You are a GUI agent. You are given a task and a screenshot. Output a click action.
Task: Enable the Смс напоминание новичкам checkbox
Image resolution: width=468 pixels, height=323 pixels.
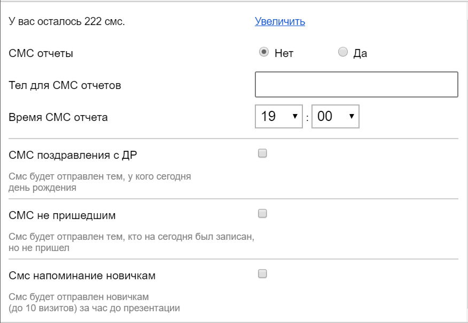tap(262, 274)
